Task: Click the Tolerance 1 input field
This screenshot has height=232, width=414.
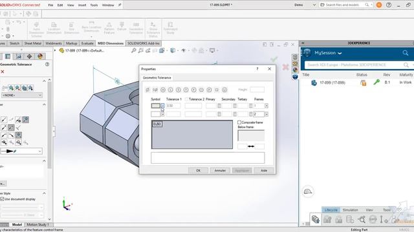Action: point(173,106)
